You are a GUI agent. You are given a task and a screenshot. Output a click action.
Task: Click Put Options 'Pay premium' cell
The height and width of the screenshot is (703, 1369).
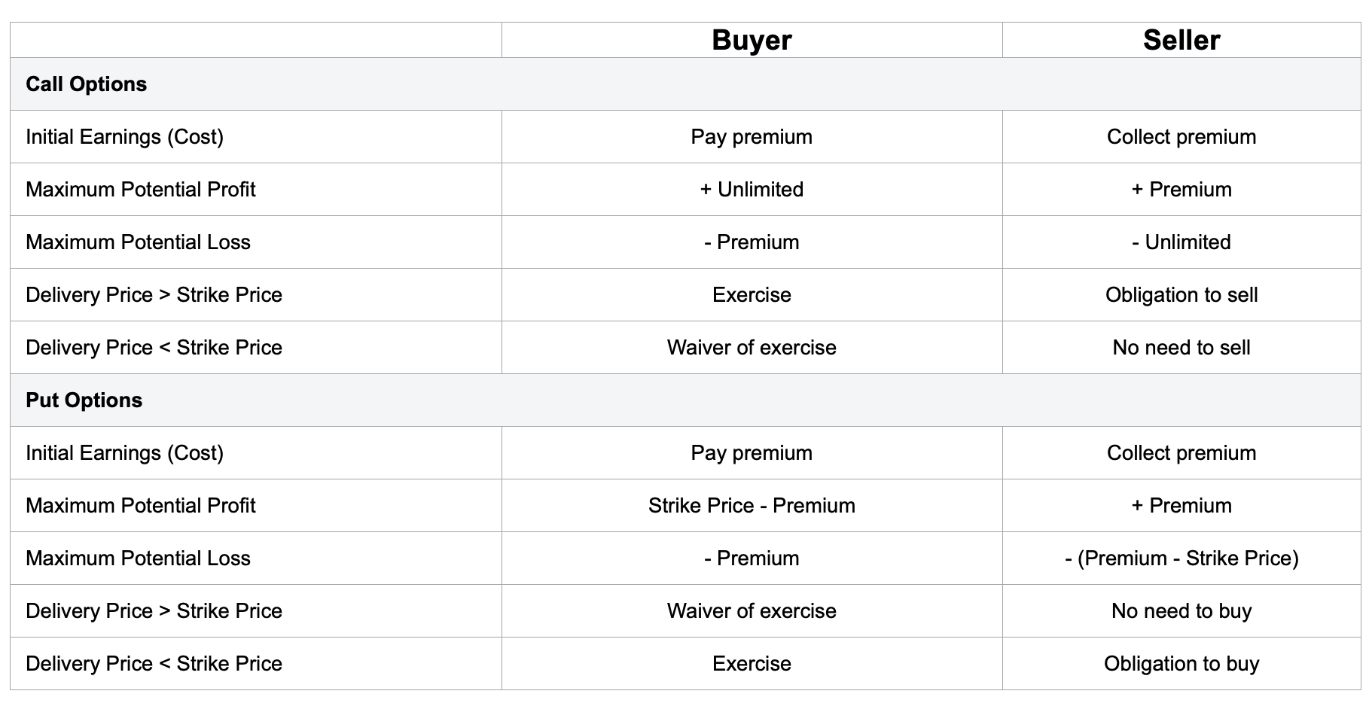click(x=752, y=453)
